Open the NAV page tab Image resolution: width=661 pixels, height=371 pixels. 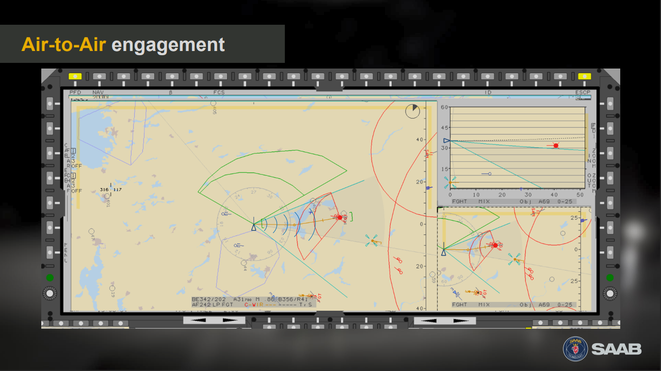pos(98,93)
